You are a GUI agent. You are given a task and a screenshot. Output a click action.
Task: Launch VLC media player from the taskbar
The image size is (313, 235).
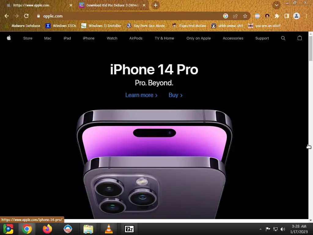[x=109, y=229]
